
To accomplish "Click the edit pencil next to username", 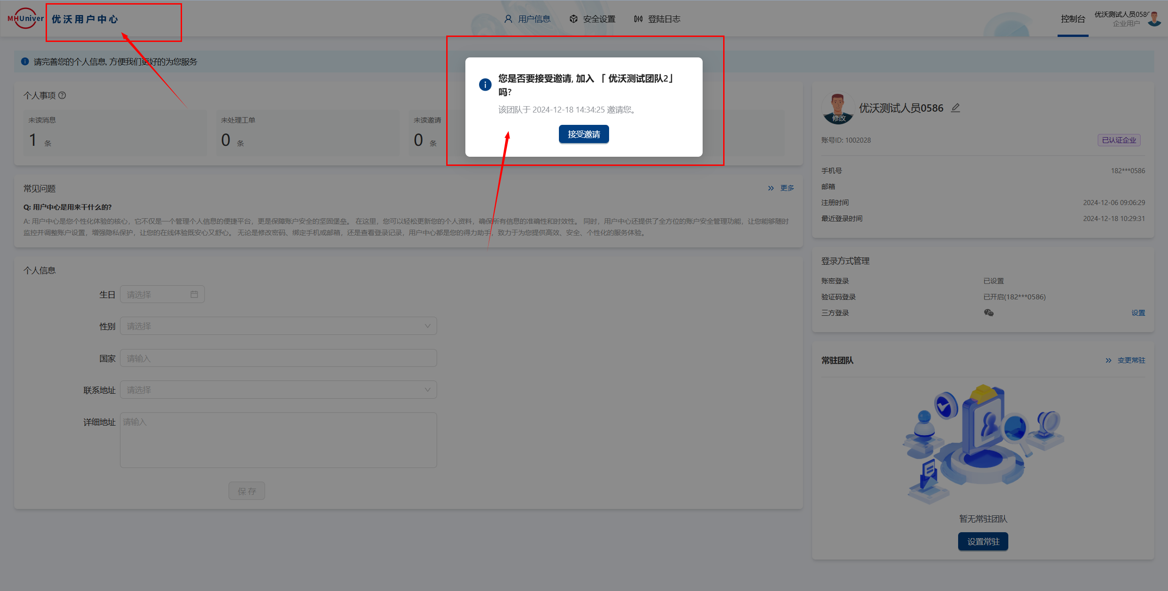I will pyautogui.click(x=955, y=108).
